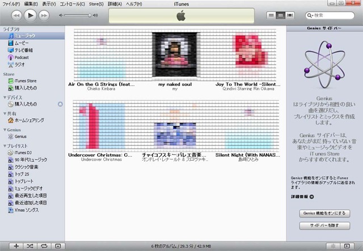
Task: Click the loud speaker icon right of volume
Action: [95, 15]
